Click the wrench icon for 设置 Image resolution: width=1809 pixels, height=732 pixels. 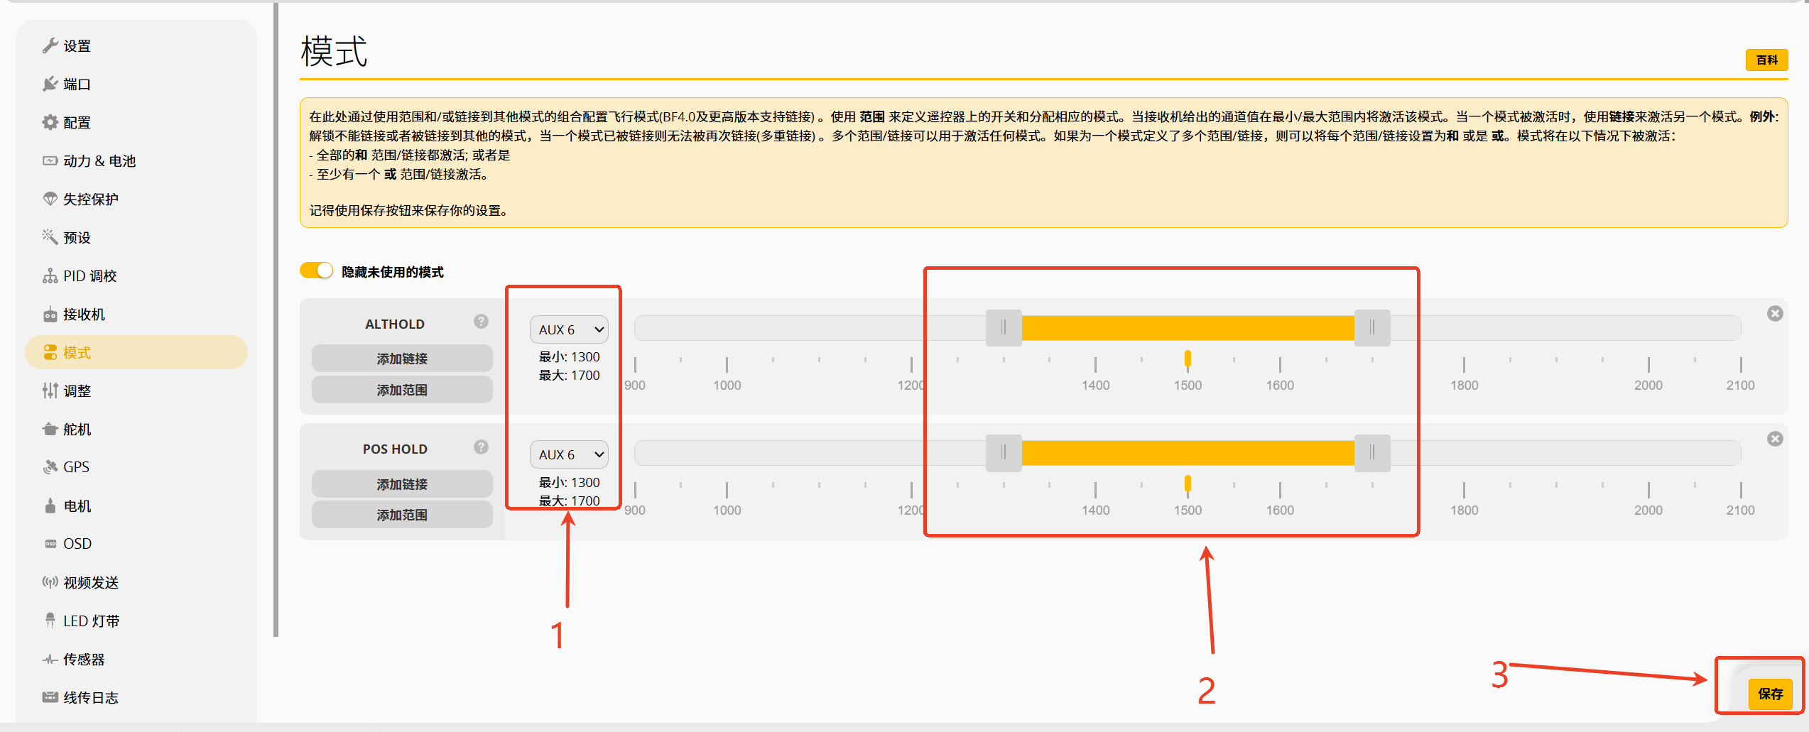coord(50,46)
